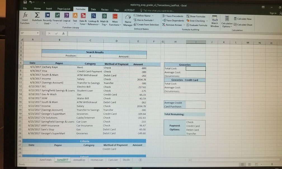Viewport: 282px width, 169px height.
Task: Toggle Show Formulas
Action: tap(196, 16)
